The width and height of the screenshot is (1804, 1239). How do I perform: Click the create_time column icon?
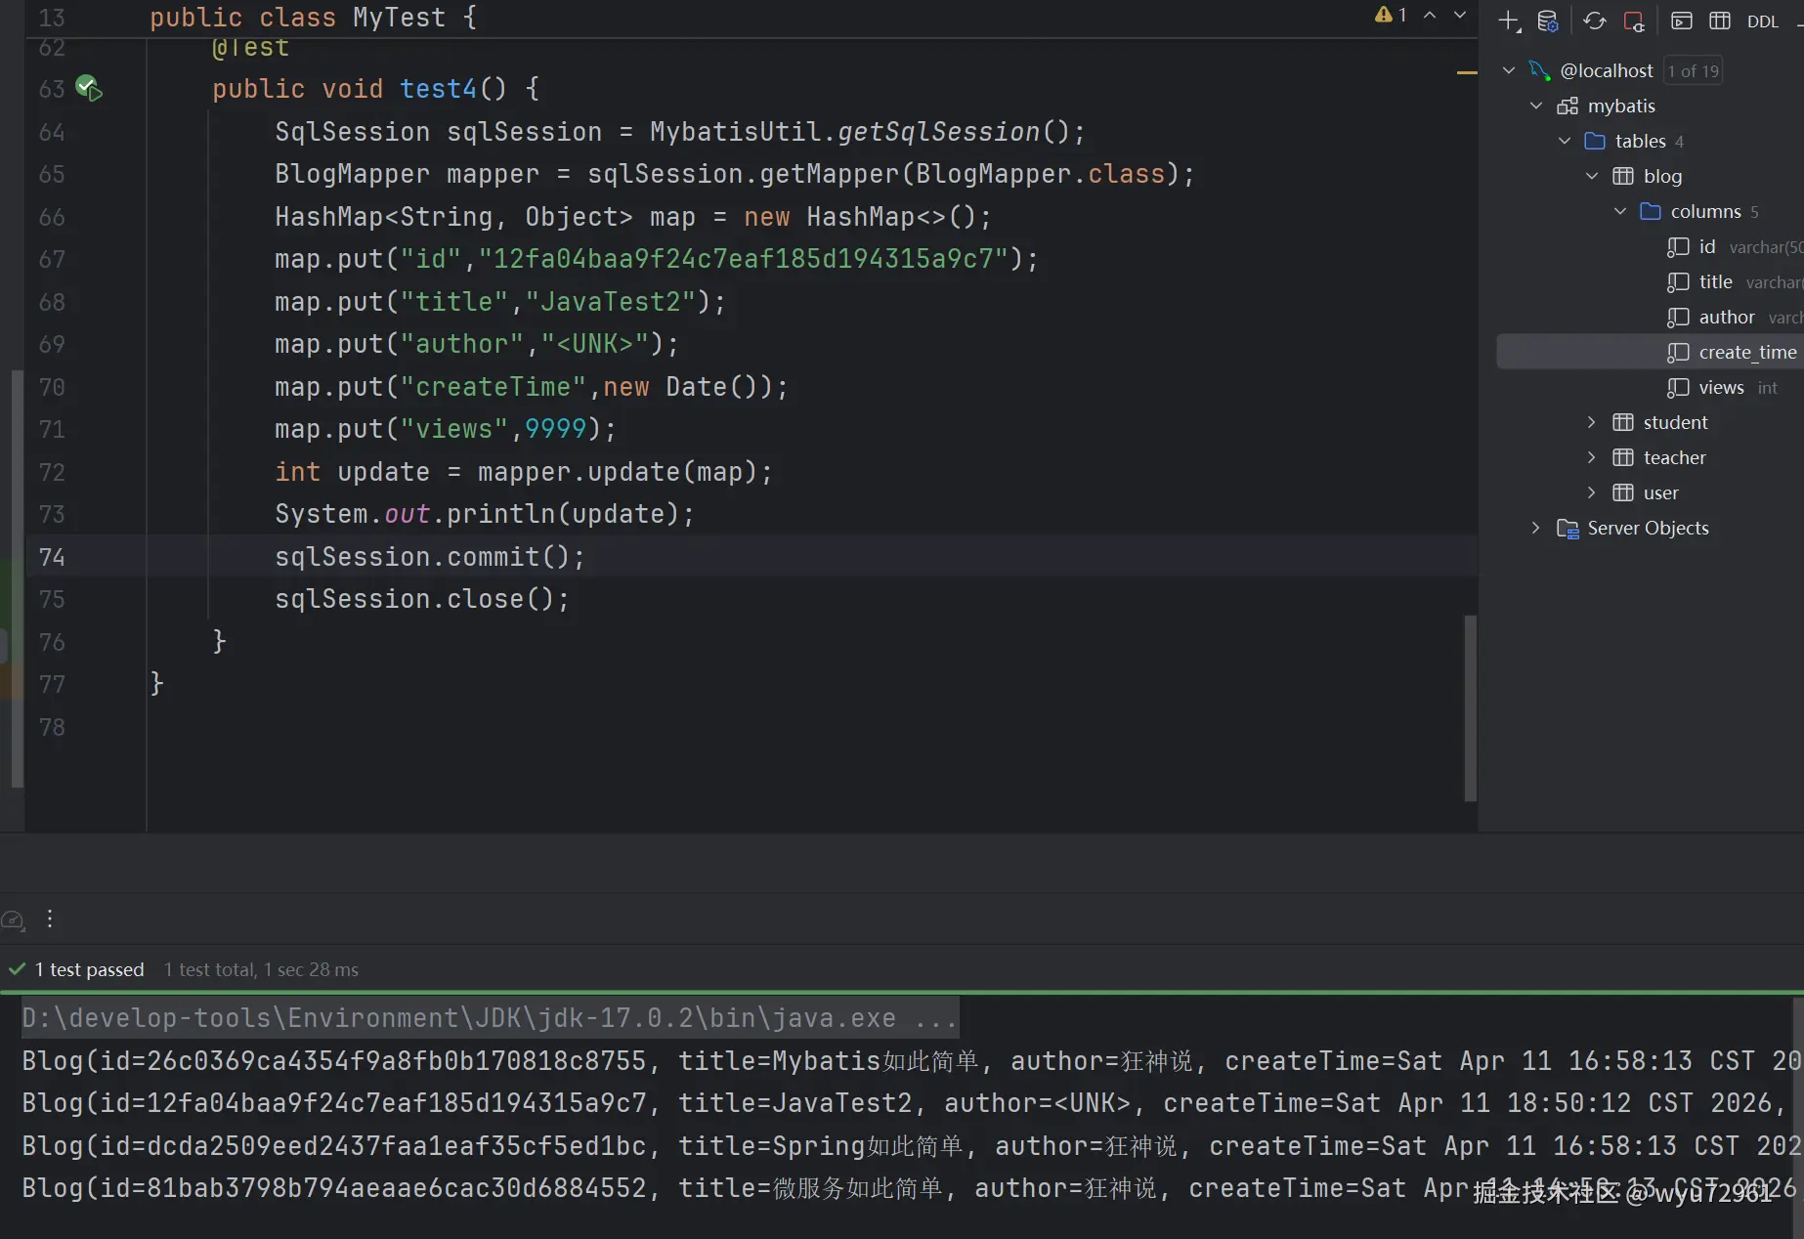pyautogui.click(x=1678, y=353)
